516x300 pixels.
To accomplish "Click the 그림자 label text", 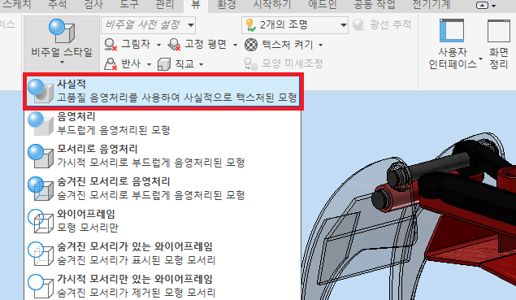I will click(136, 45).
